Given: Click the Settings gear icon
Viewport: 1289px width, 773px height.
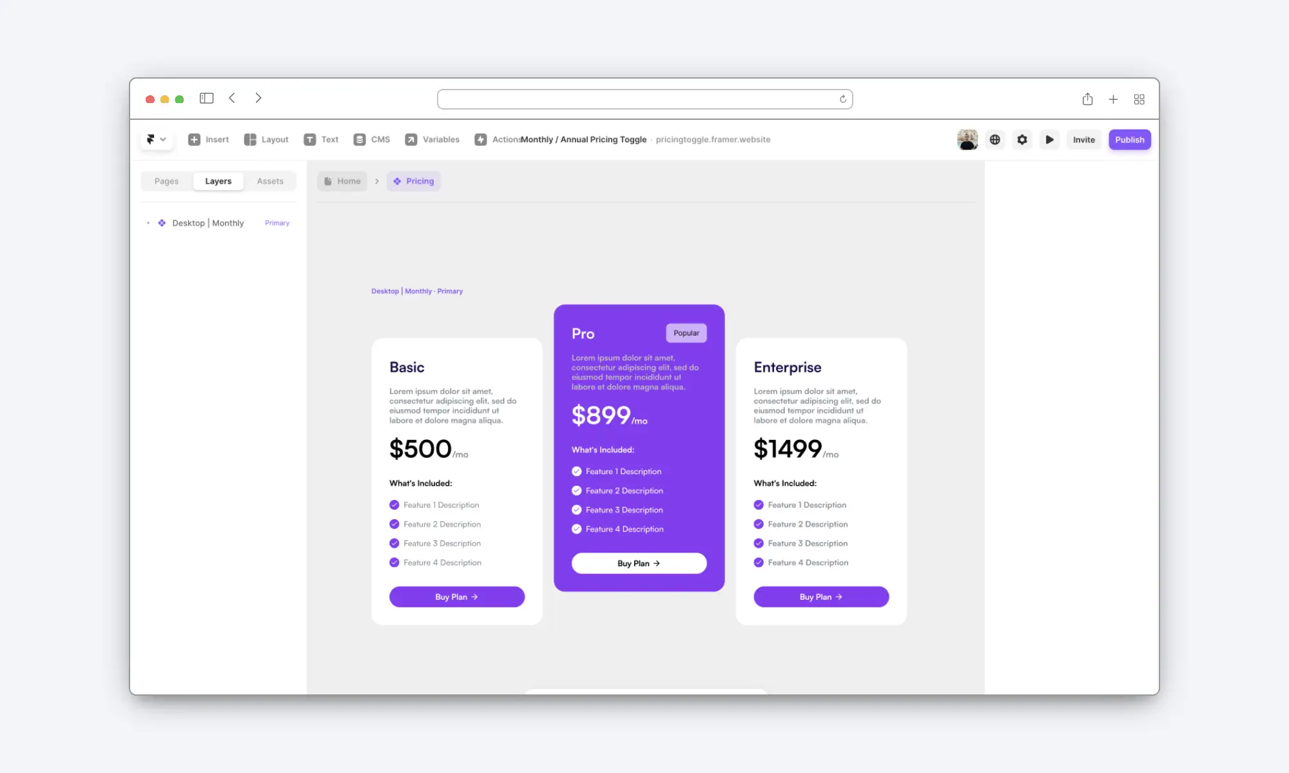Looking at the screenshot, I should [1022, 139].
